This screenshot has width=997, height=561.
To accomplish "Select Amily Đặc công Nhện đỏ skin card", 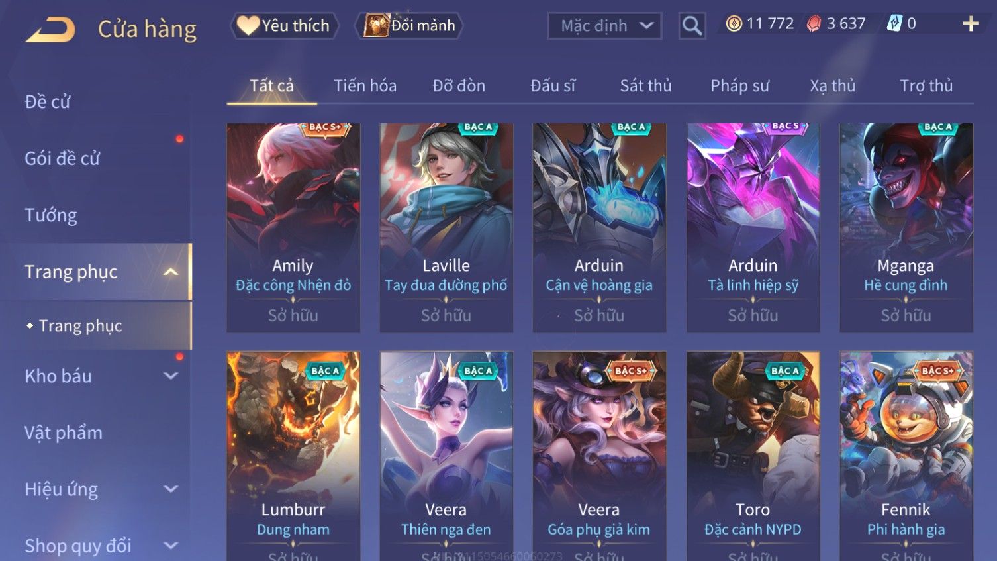I will point(293,227).
